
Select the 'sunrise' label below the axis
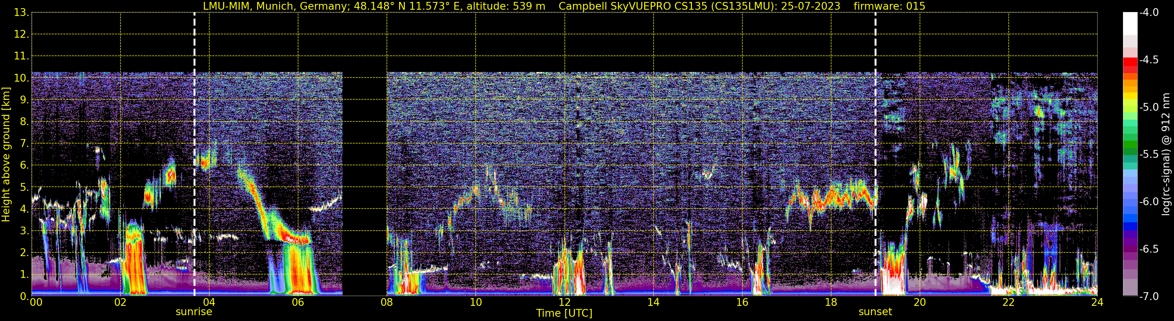tap(194, 312)
